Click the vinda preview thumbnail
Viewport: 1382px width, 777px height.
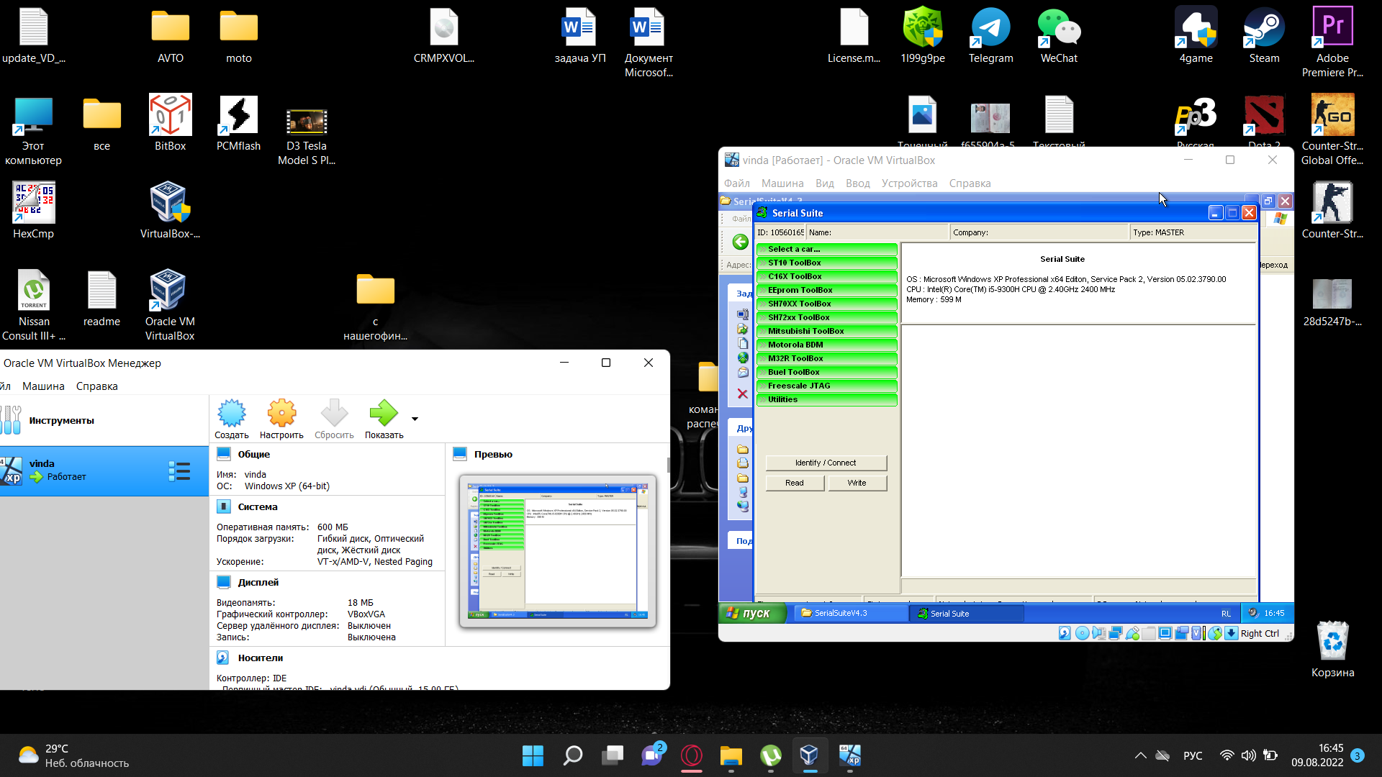[558, 551]
